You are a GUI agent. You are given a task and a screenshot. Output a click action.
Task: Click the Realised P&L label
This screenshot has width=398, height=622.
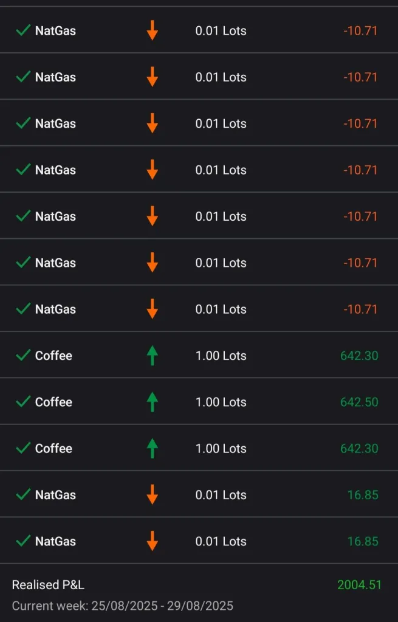click(48, 585)
